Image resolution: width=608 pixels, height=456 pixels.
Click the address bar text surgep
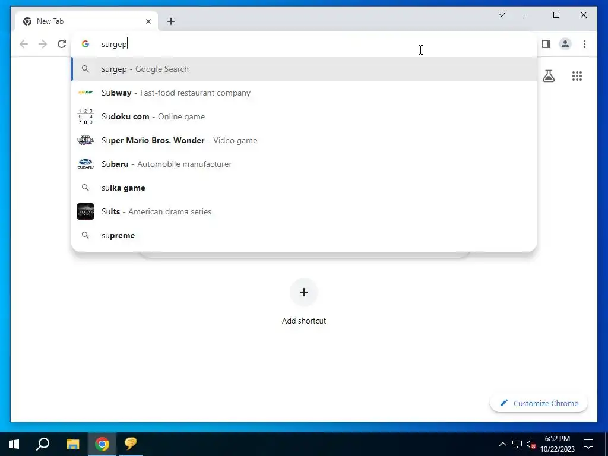tap(114, 44)
